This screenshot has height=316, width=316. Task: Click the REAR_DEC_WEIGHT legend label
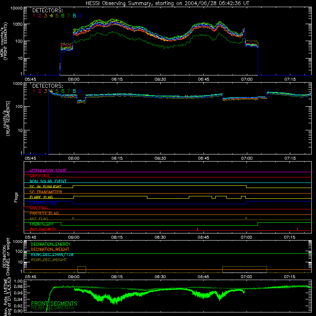(x=49, y=260)
